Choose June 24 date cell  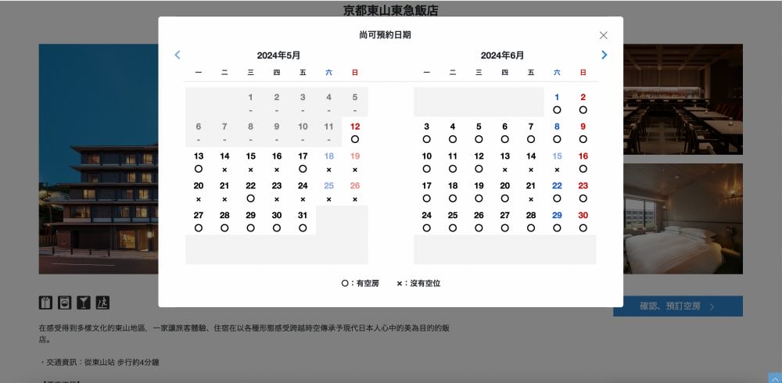point(426,220)
